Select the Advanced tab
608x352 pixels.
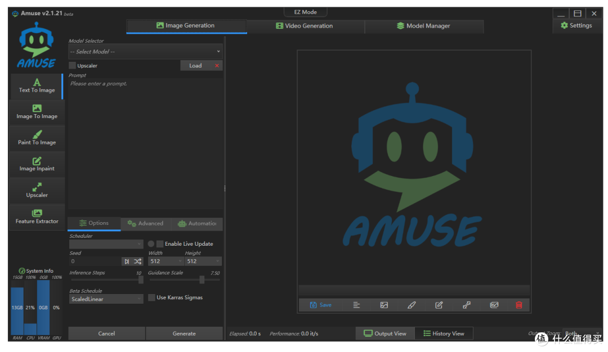click(145, 223)
